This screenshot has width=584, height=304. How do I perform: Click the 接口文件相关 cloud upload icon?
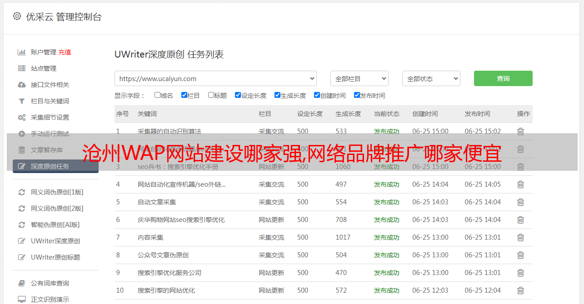point(21,85)
